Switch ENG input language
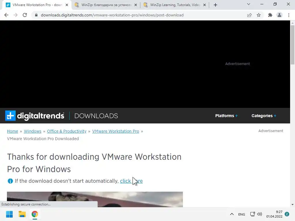 [242, 214]
